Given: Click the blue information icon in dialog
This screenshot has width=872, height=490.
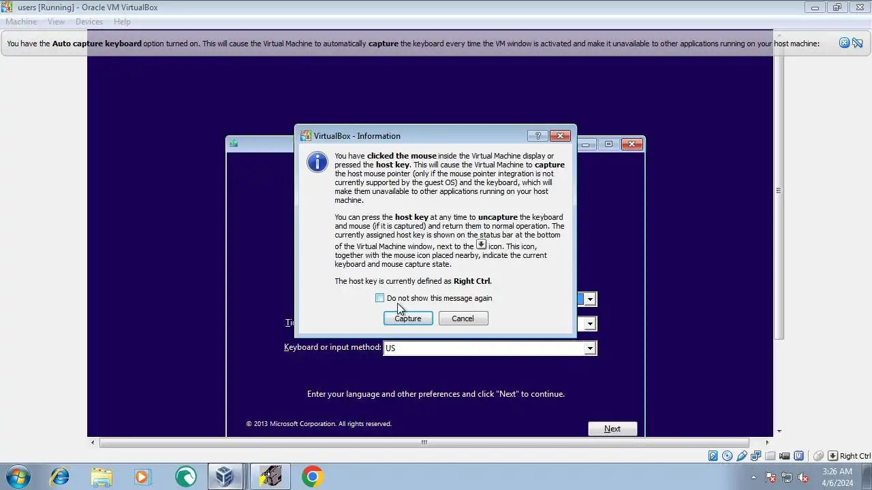Looking at the screenshot, I should point(317,162).
